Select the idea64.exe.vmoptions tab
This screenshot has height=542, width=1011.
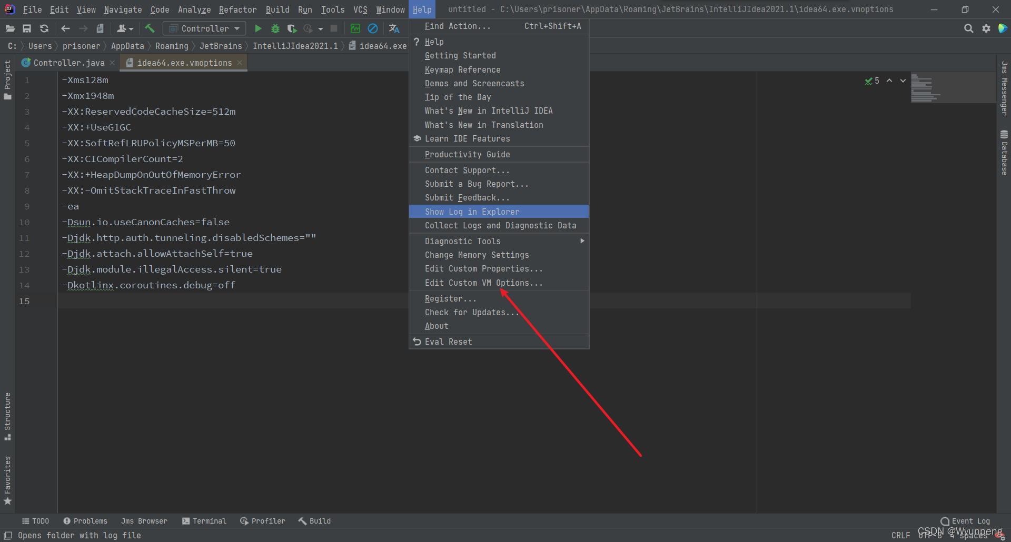tap(184, 63)
